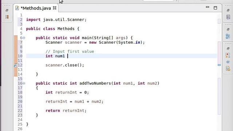
Task: Click 'returnInt = num1 + num2;' statement
Action: pos(74,102)
